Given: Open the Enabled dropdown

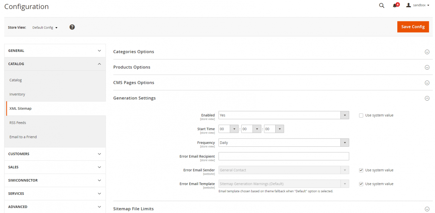Looking at the screenshot, I should pos(283,115).
